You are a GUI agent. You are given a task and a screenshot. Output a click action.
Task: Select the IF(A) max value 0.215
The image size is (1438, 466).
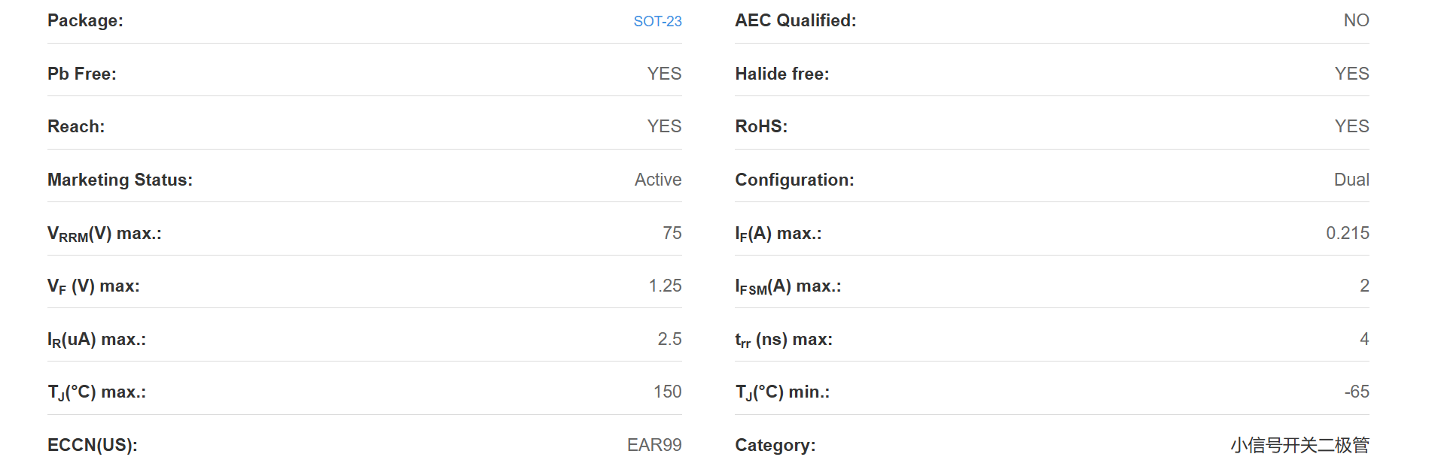point(1348,233)
